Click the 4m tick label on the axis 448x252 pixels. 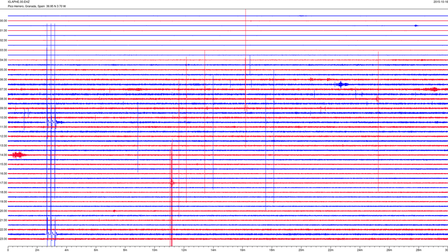tap(67, 250)
